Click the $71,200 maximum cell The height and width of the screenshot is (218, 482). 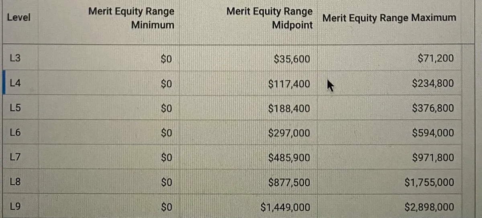436,59
